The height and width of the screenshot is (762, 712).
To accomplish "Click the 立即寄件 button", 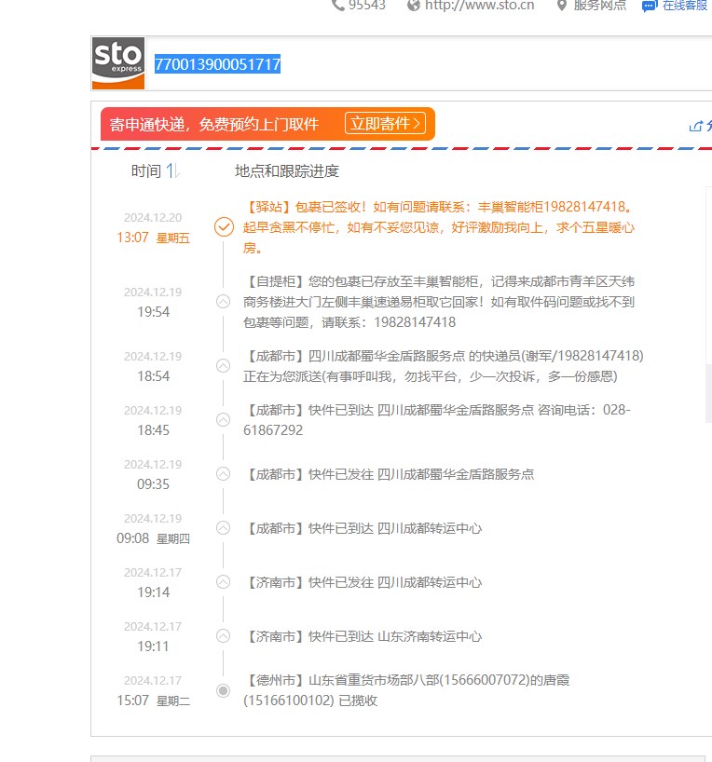I will [385, 124].
